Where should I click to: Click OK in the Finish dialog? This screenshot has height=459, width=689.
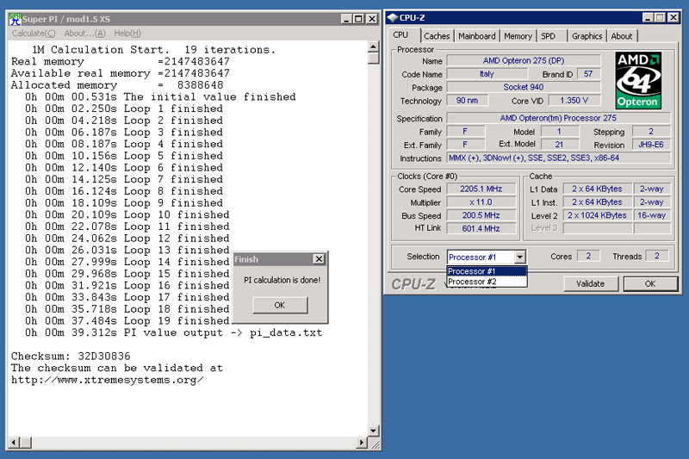(x=279, y=305)
